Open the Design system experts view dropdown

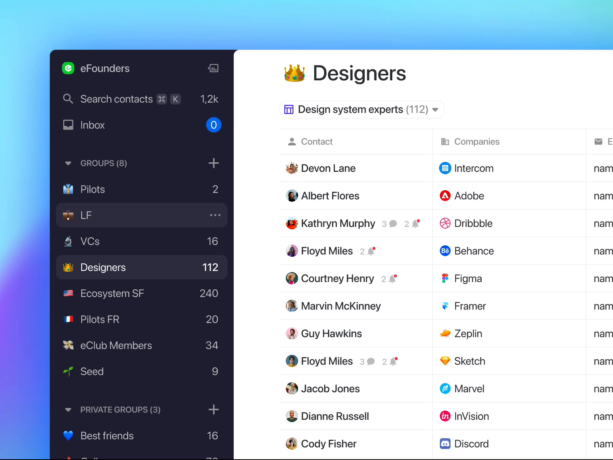[x=362, y=109]
